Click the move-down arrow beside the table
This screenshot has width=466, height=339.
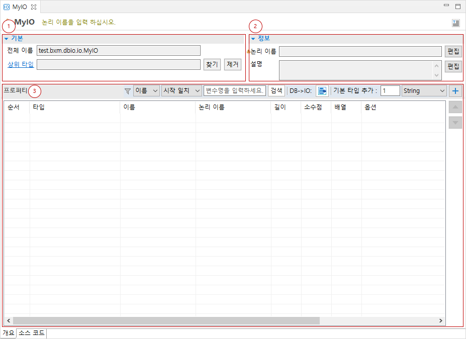[x=455, y=122]
